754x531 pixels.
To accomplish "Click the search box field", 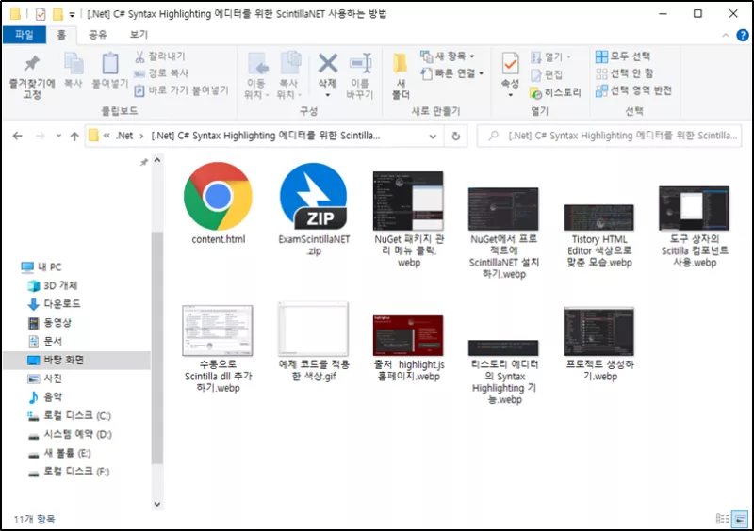I will click(609, 136).
